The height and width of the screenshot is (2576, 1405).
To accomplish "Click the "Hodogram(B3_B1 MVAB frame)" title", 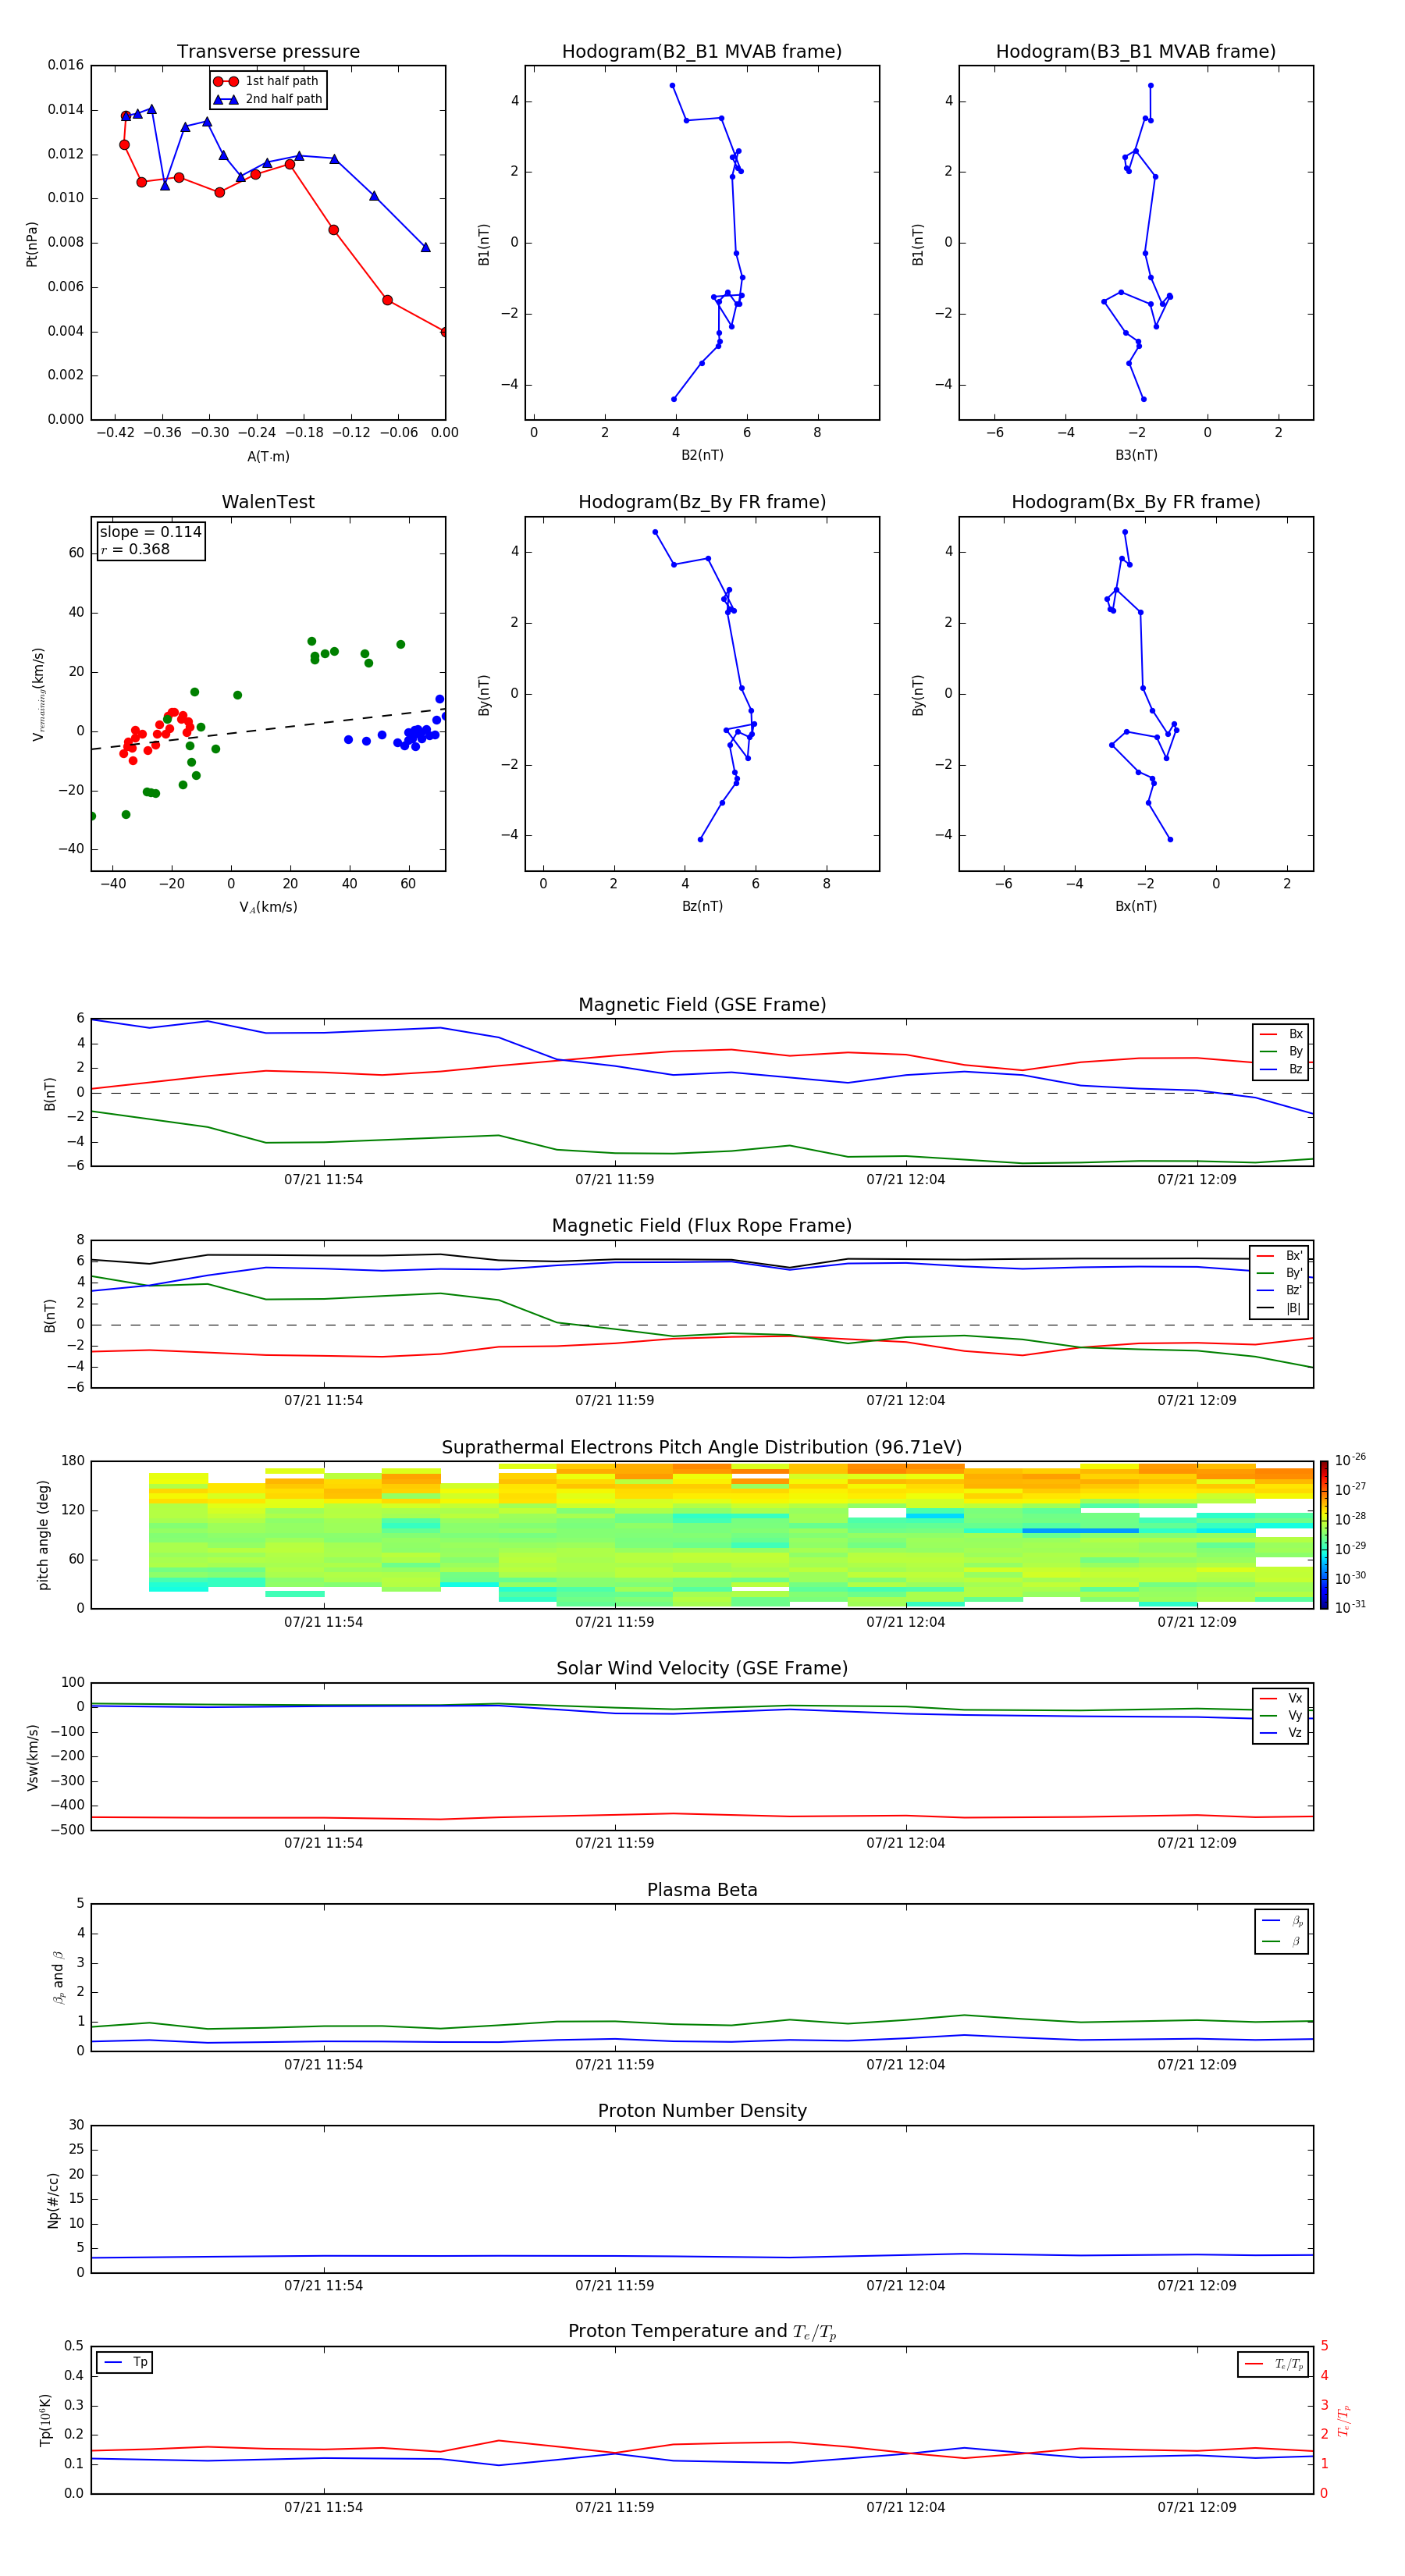I will click(x=1136, y=52).
